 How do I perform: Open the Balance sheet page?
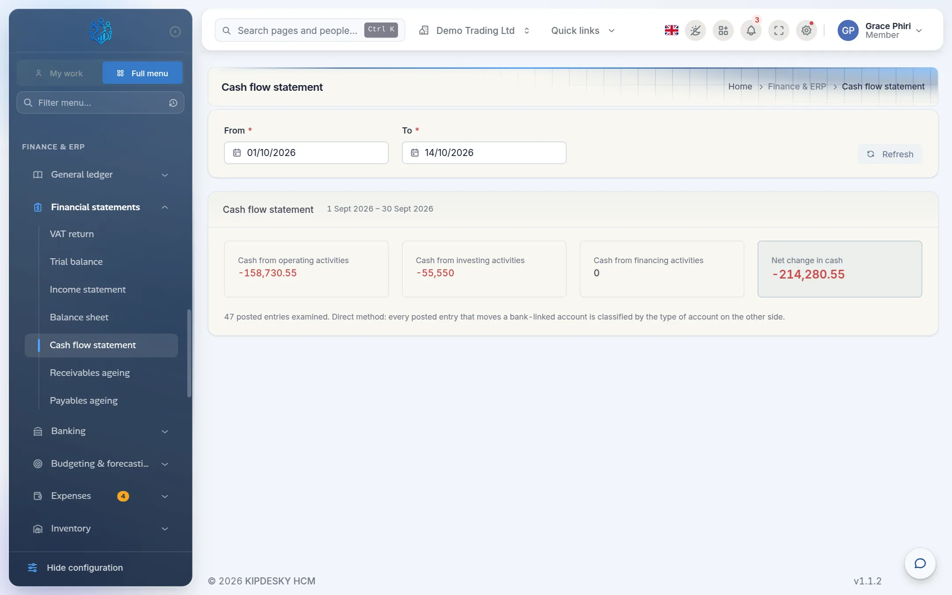[x=79, y=317]
